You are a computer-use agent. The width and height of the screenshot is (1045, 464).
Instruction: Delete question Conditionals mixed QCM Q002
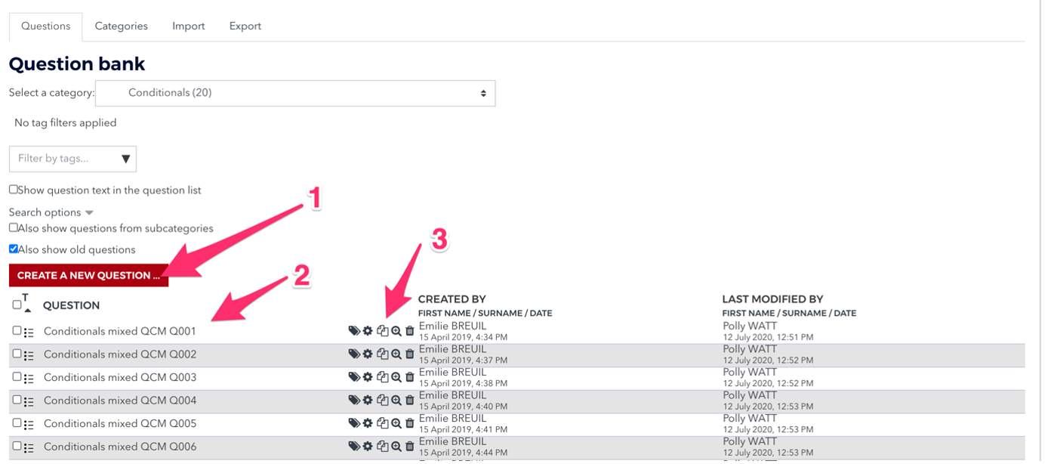(409, 354)
